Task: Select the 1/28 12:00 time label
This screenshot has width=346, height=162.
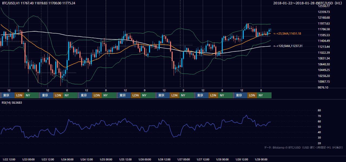Action: pos(241,159)
